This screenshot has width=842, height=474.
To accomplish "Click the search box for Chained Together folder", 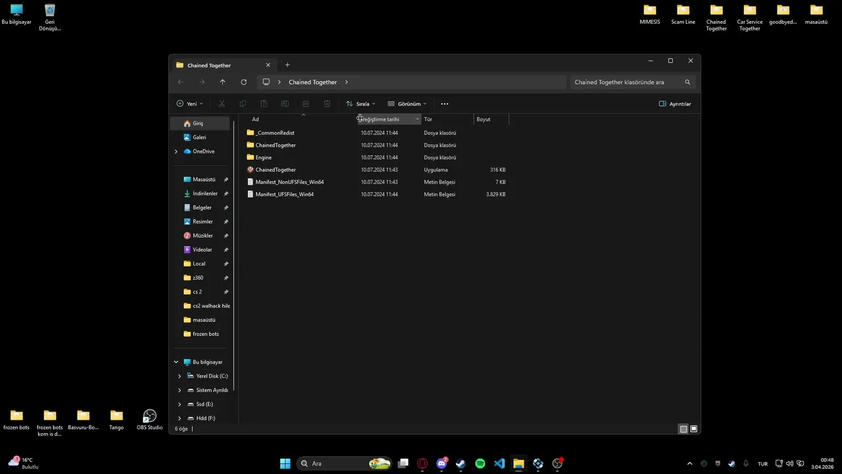I will pos(632,82).
